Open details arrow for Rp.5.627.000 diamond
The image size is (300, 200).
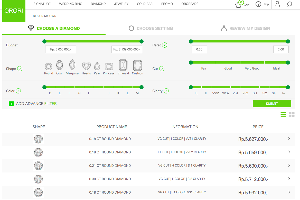click(x=289, y=139)
